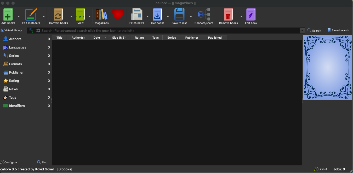Toggle full text search icon in search bar
Image resolution: width=353 pixels, height=173 pixels.
pos(31,31)
